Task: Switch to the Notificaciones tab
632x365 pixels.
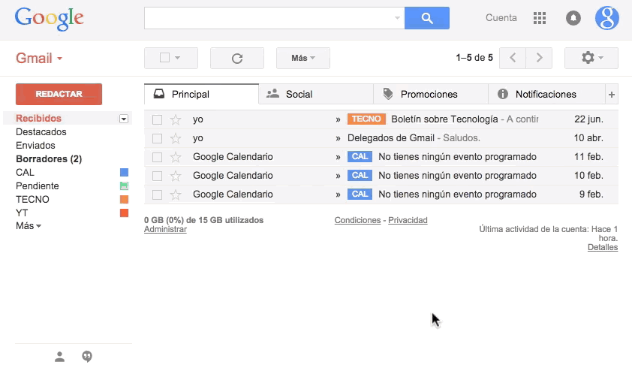Action: coord(546,95)
